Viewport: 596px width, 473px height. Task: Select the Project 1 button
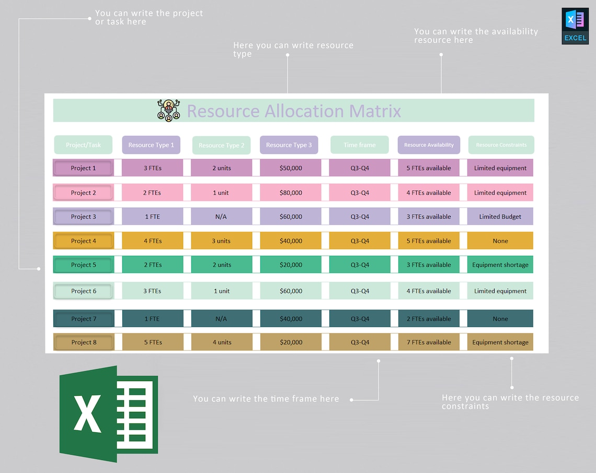[x=83, y=168]
